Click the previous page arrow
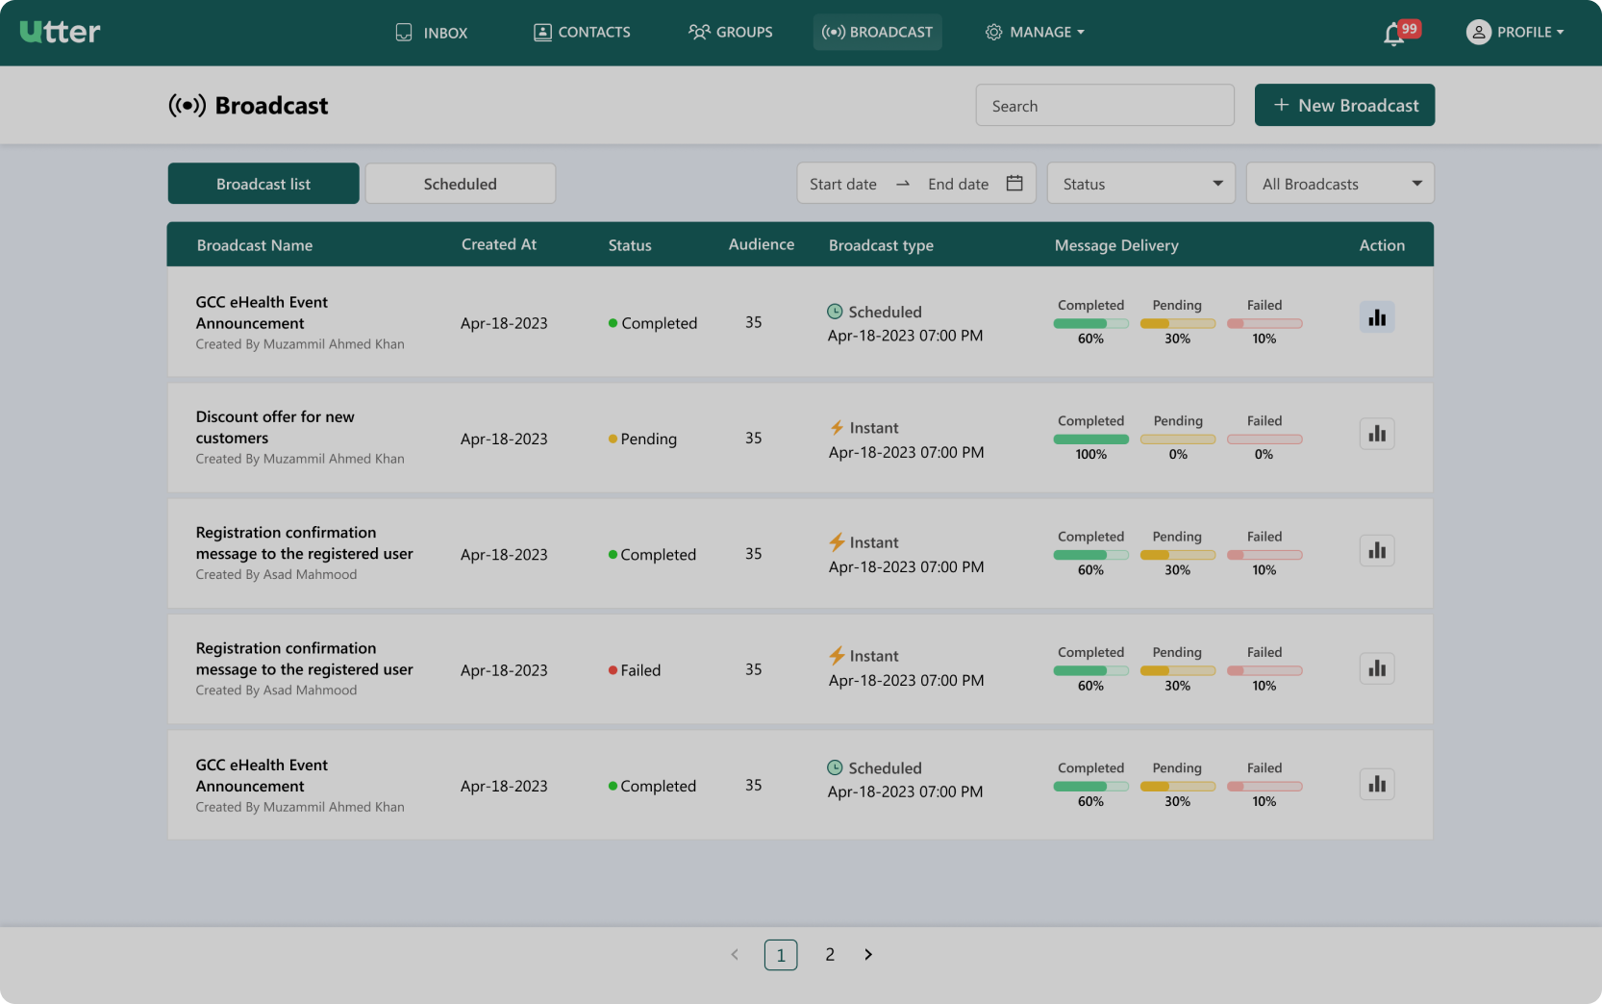Viewport: 1602px width, 1004px height. 735,954
